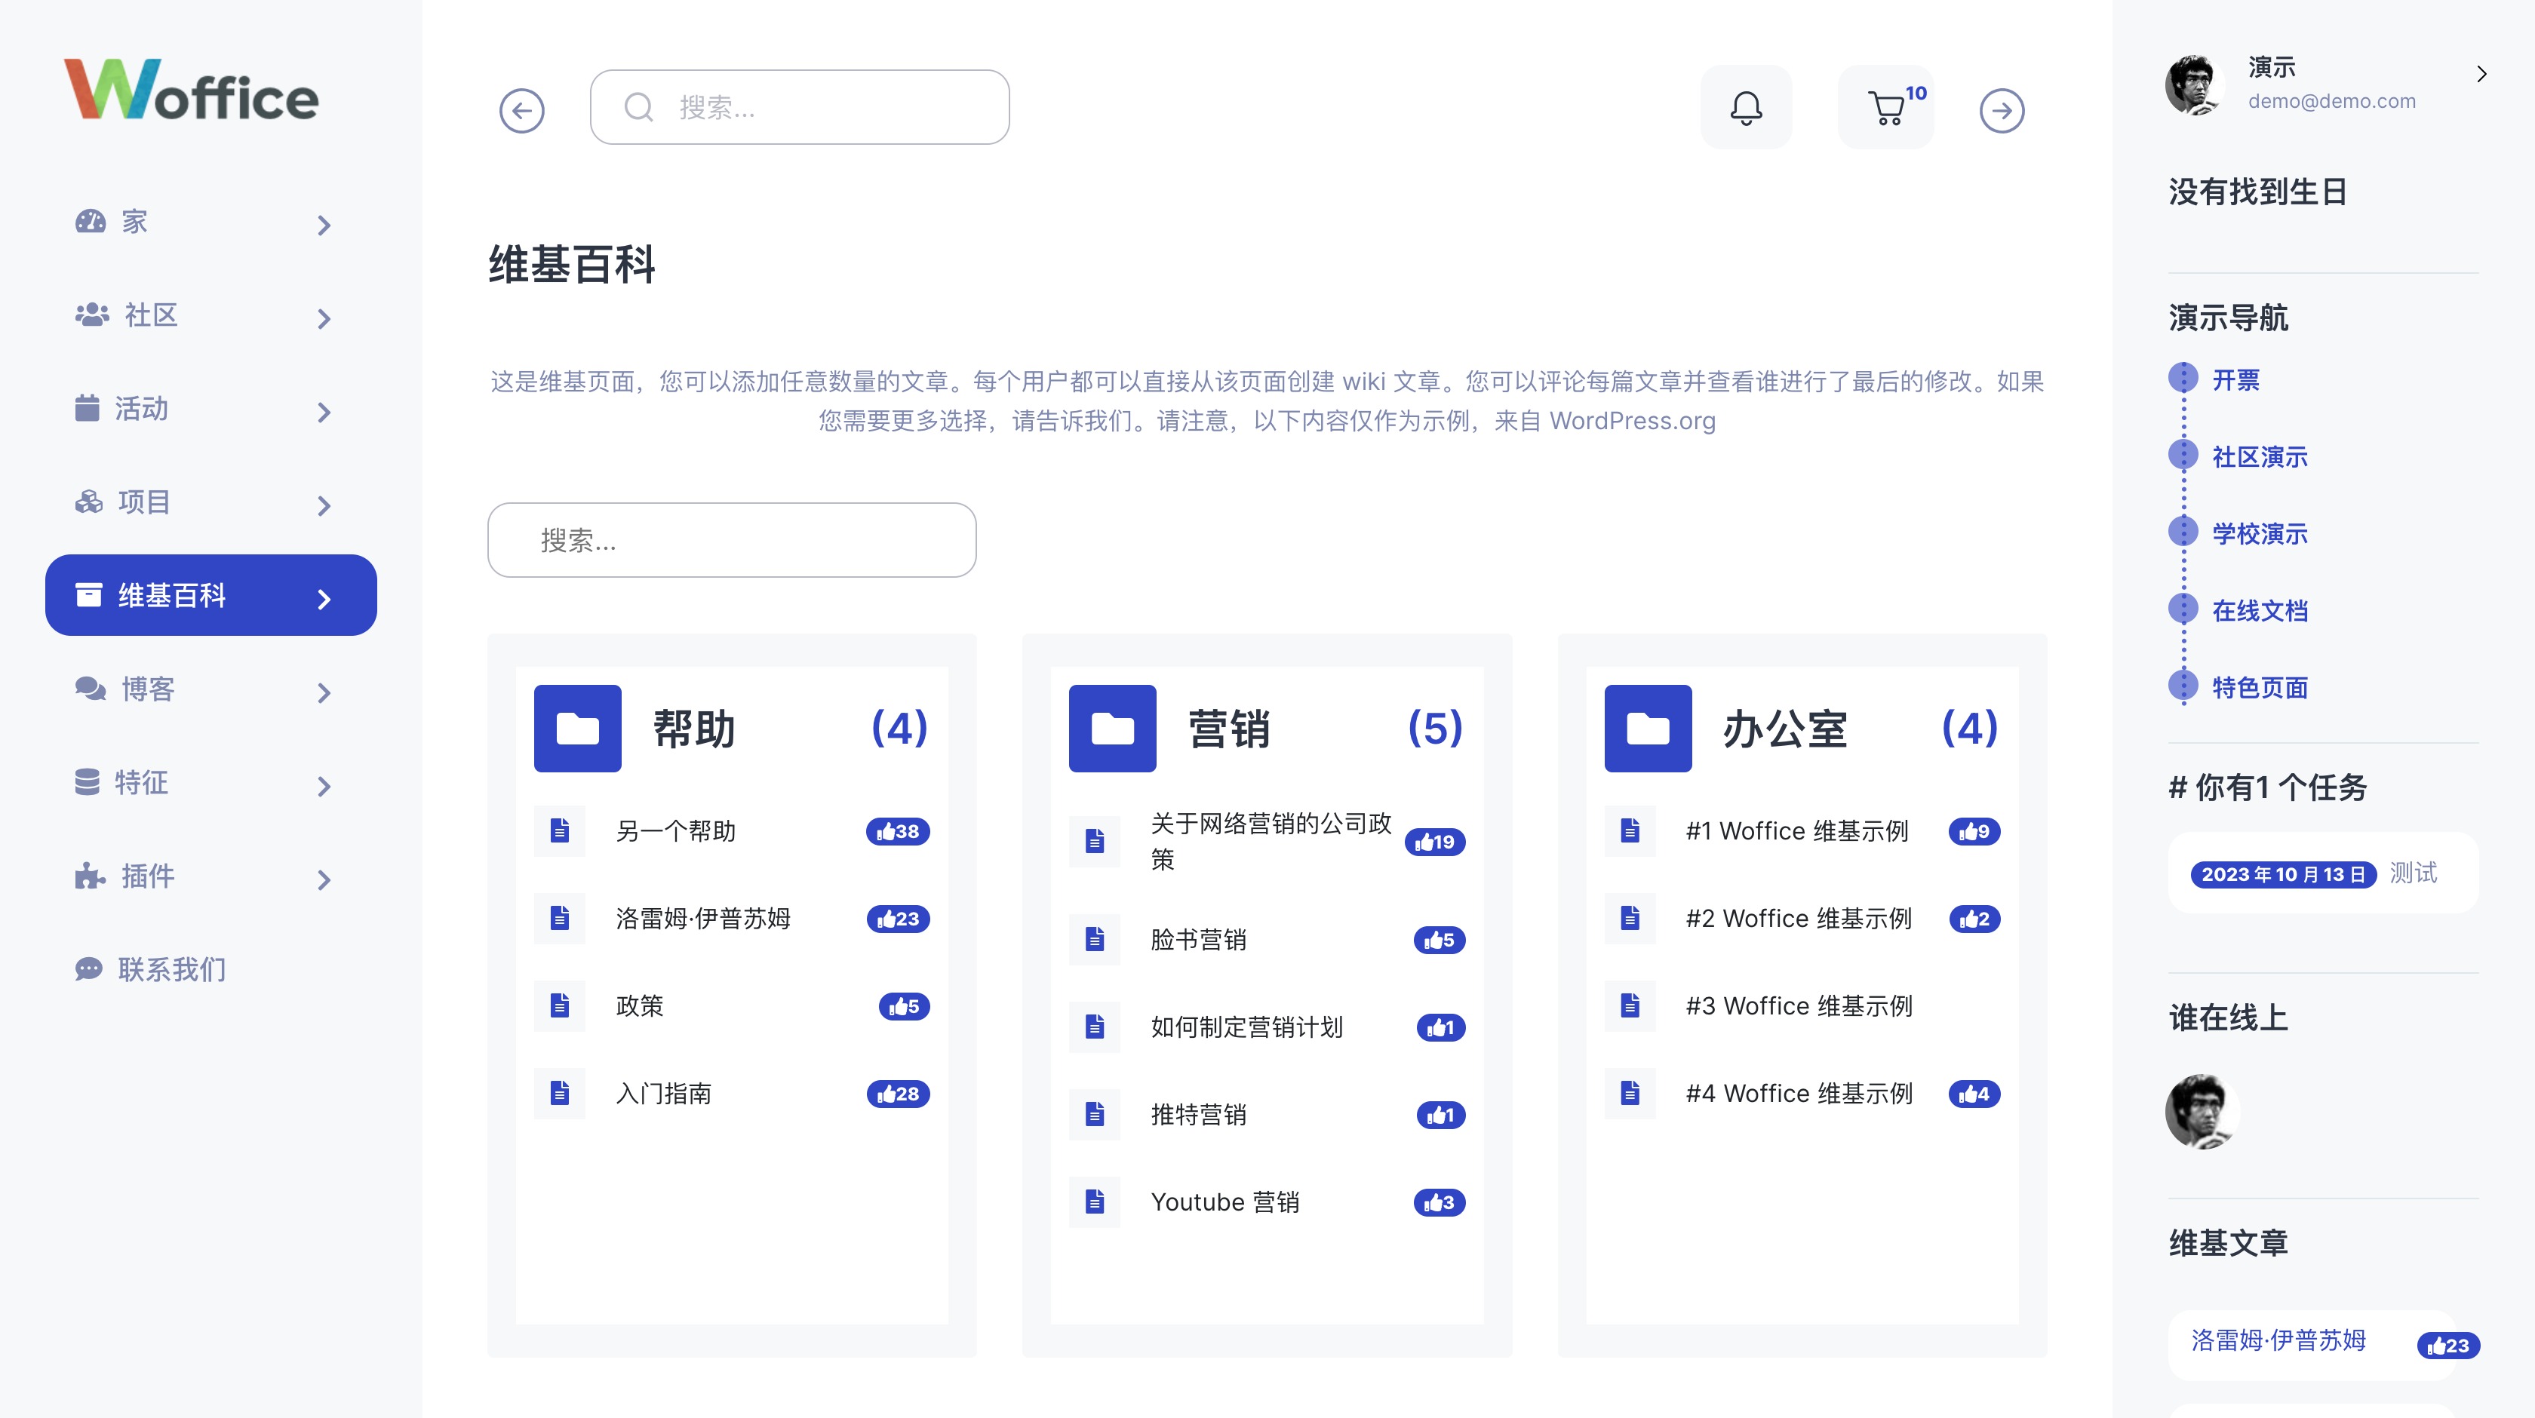Click the Woffice logo
This screenshot has width=2535, height=1418.
tap(191, 90)
